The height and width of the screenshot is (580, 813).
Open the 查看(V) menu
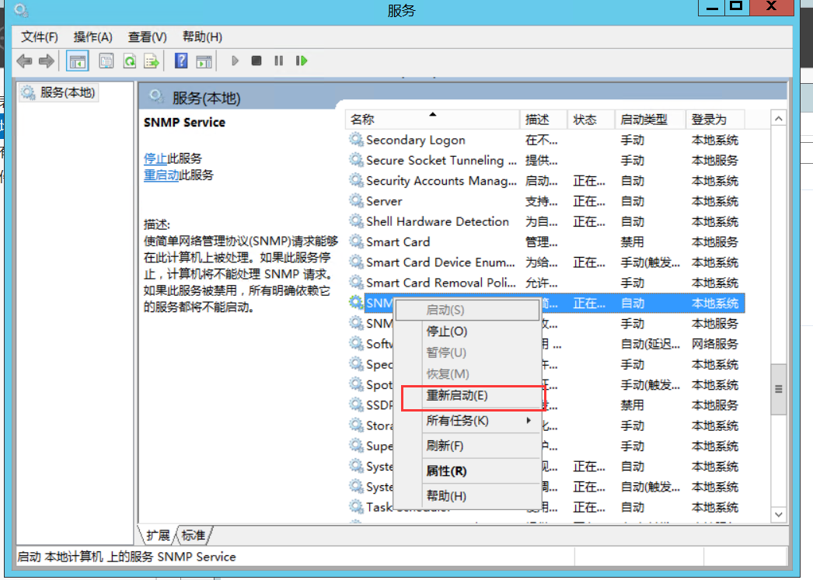point(148,36)
